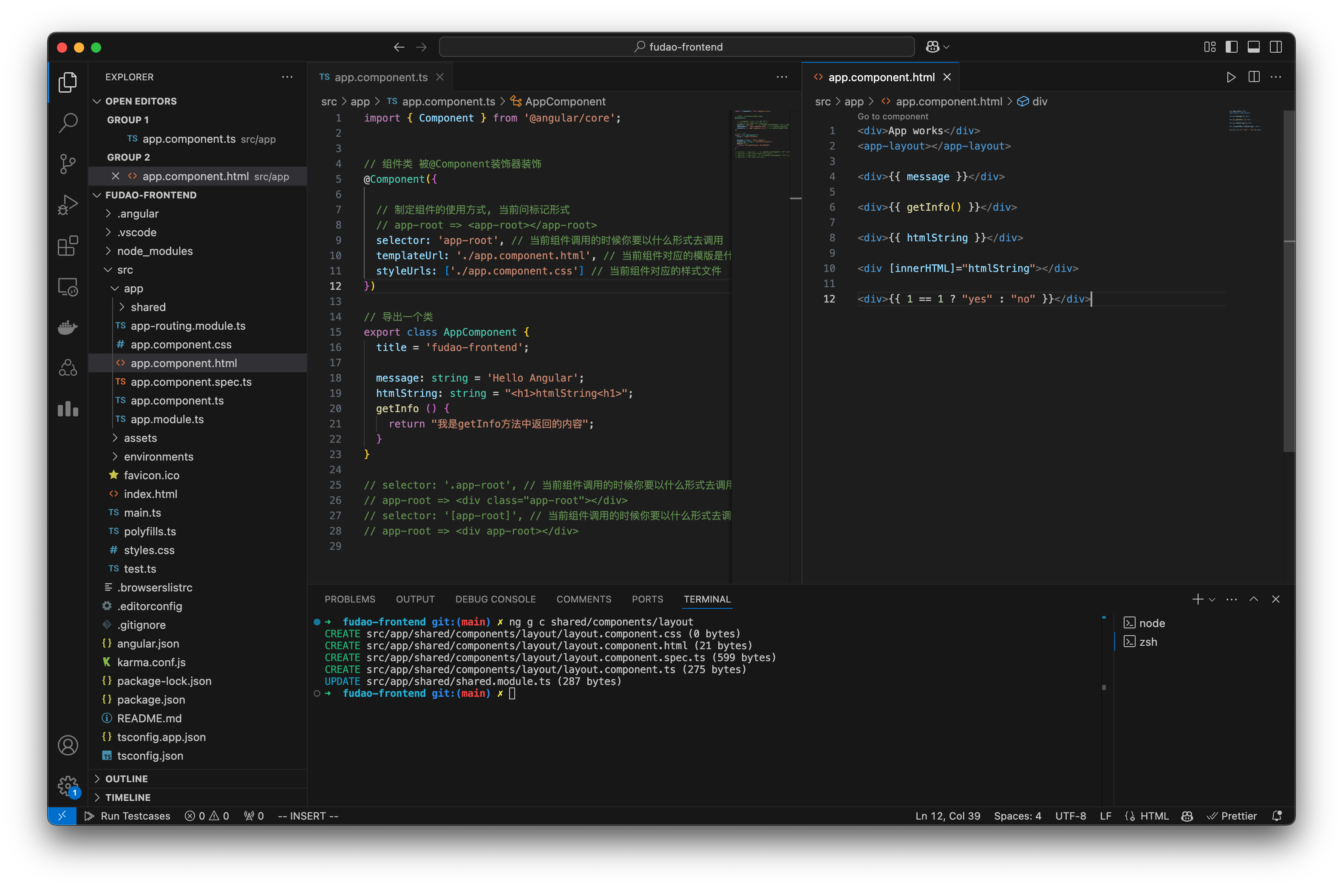Open terminal panel more actions menu
1343x888 pixels.
click(1231, 599)
